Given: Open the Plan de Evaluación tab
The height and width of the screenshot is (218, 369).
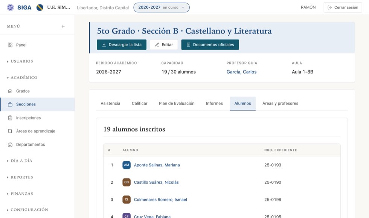Looking at the screenshot, I should pos(177,103).
